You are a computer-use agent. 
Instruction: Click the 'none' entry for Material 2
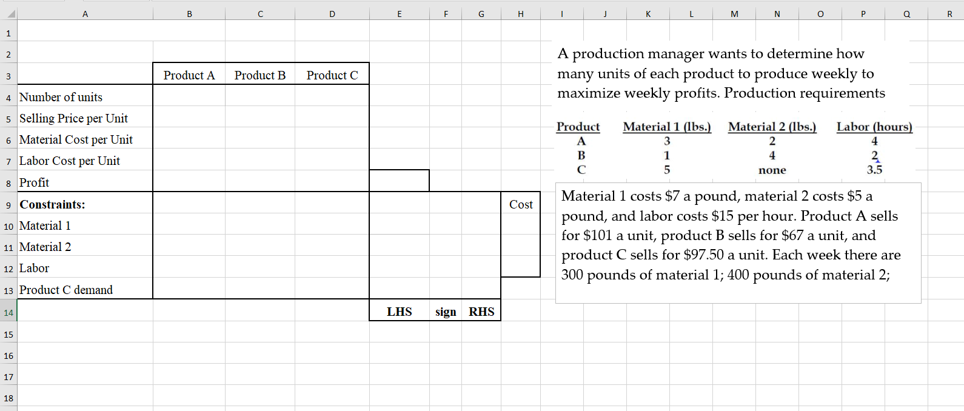coord(772,170)
